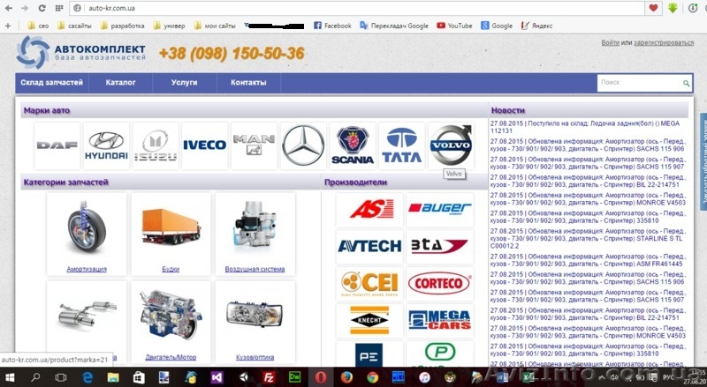Click the Автокомплект site logo

click(81, 53)
